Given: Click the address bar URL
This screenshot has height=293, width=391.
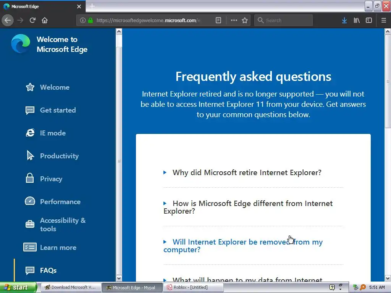Looking at the screenshot, I should [x=148, y=21].
